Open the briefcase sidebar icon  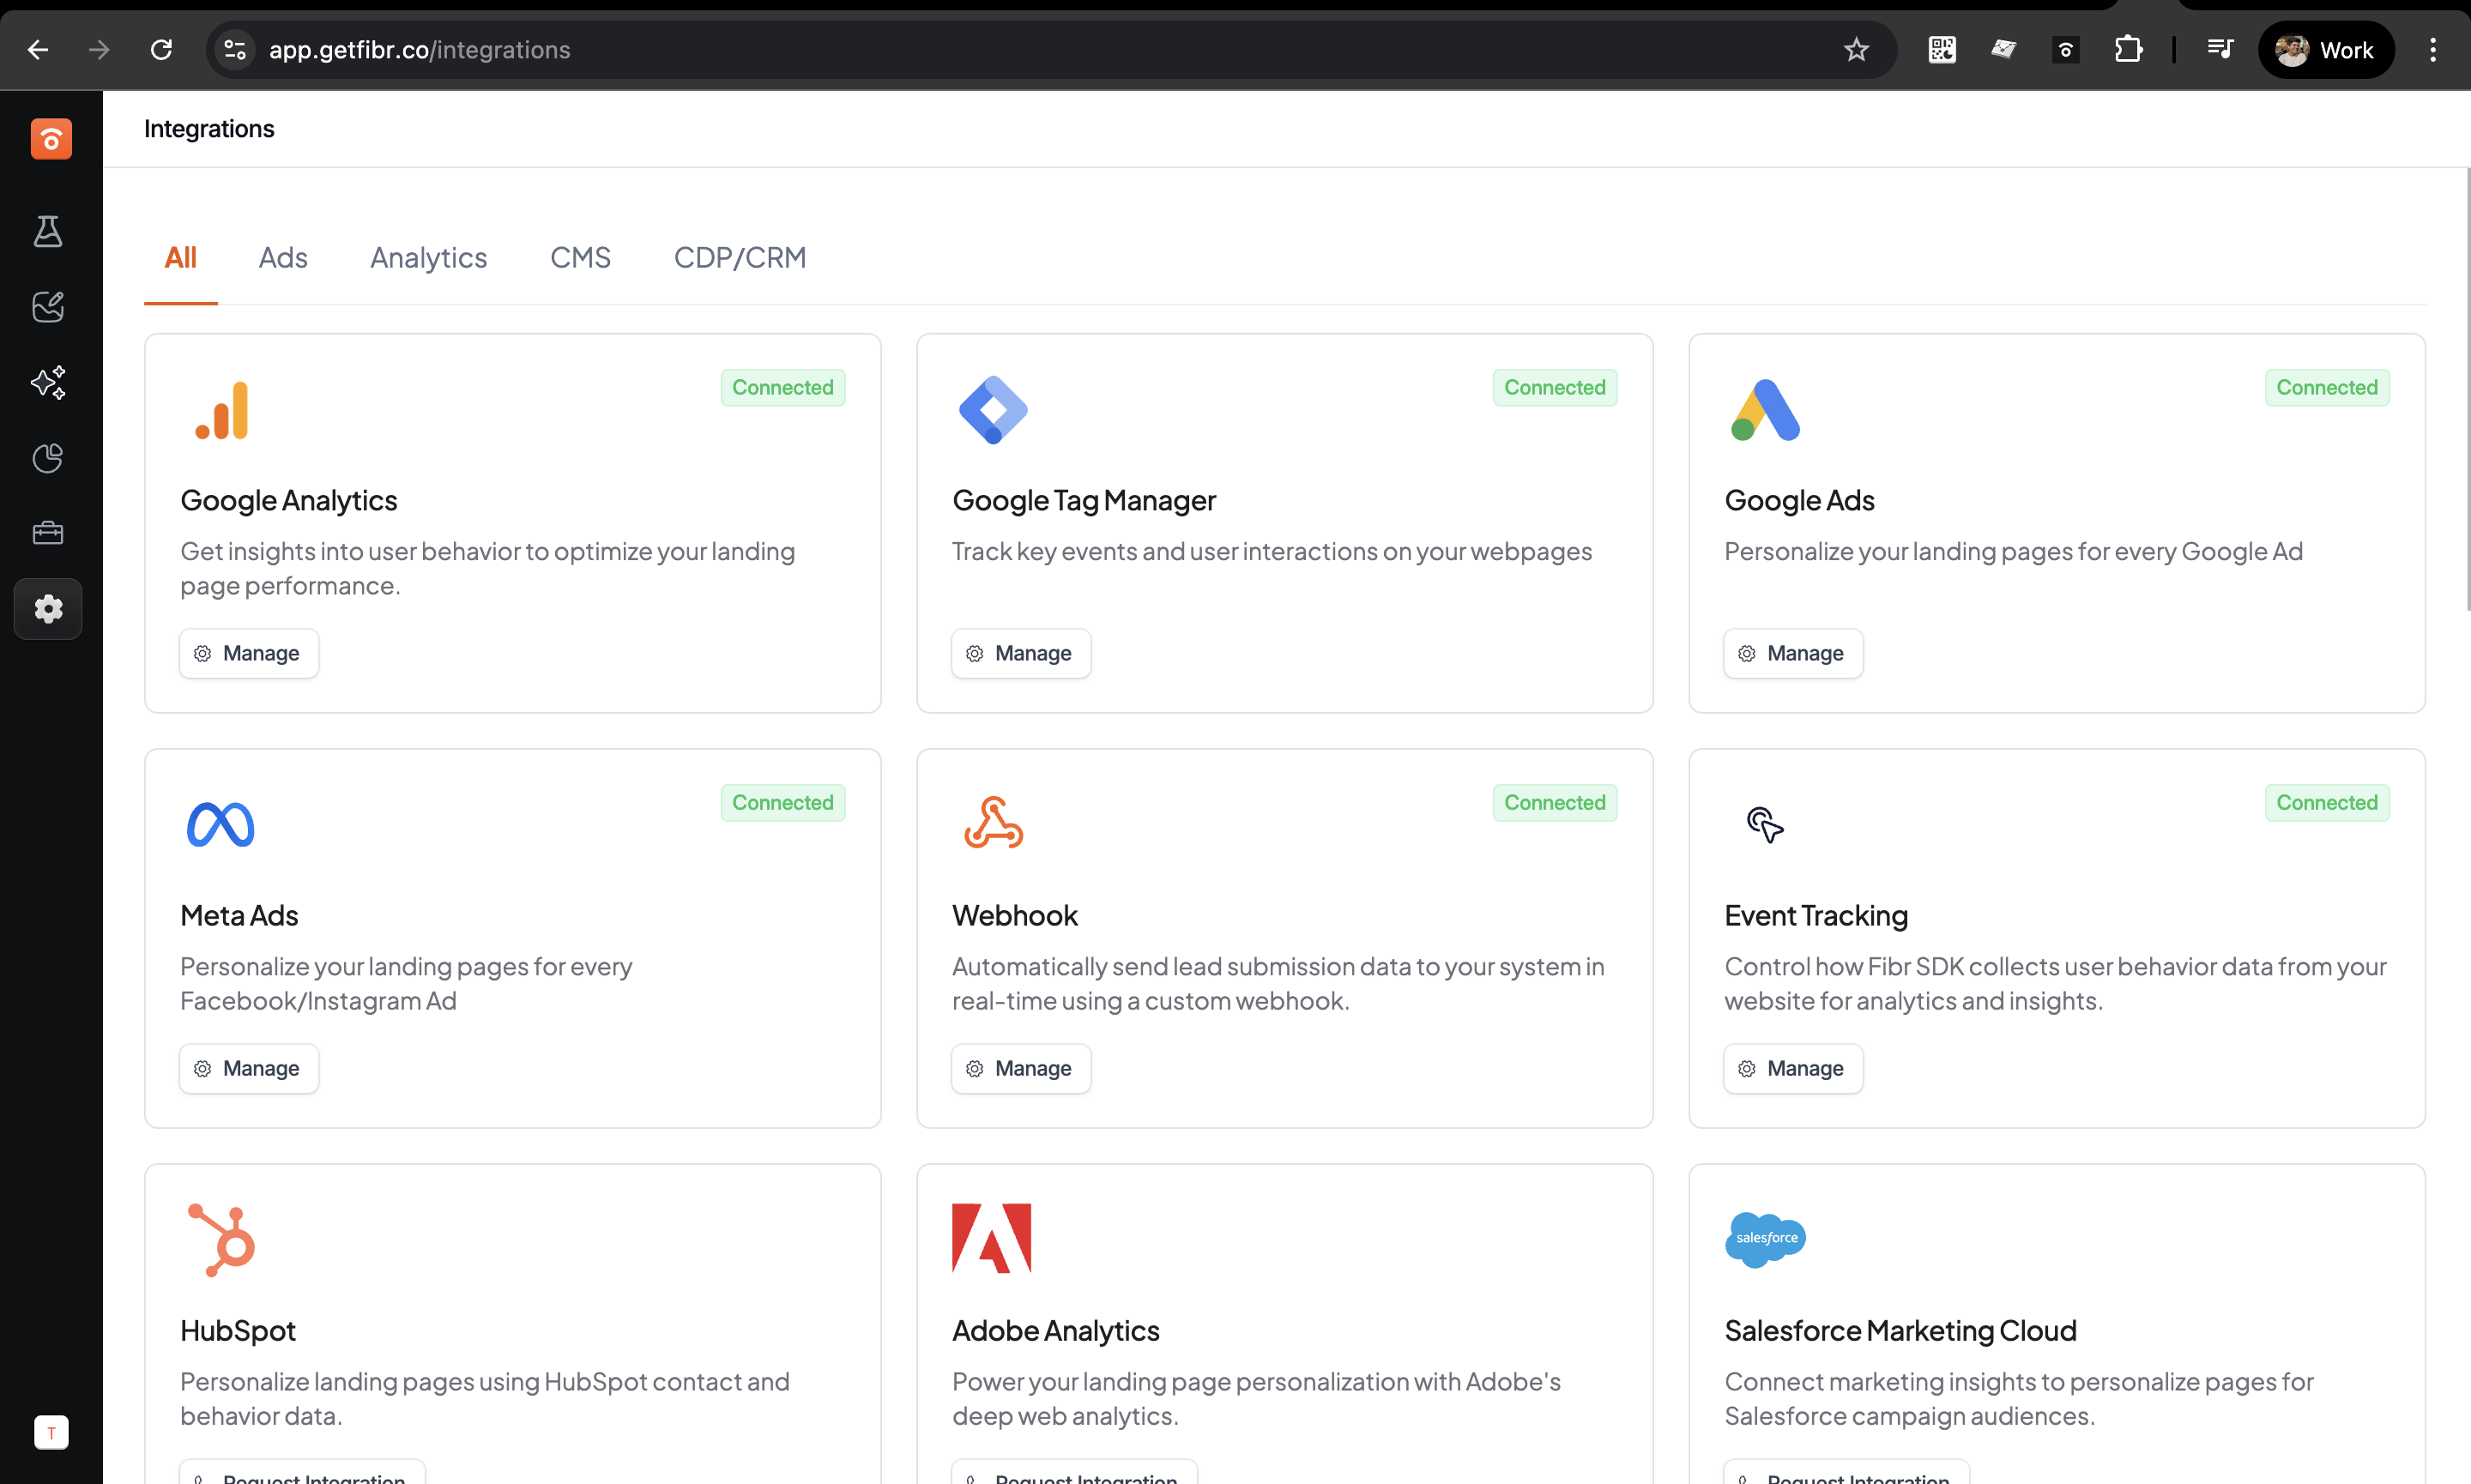pos(48,533)
